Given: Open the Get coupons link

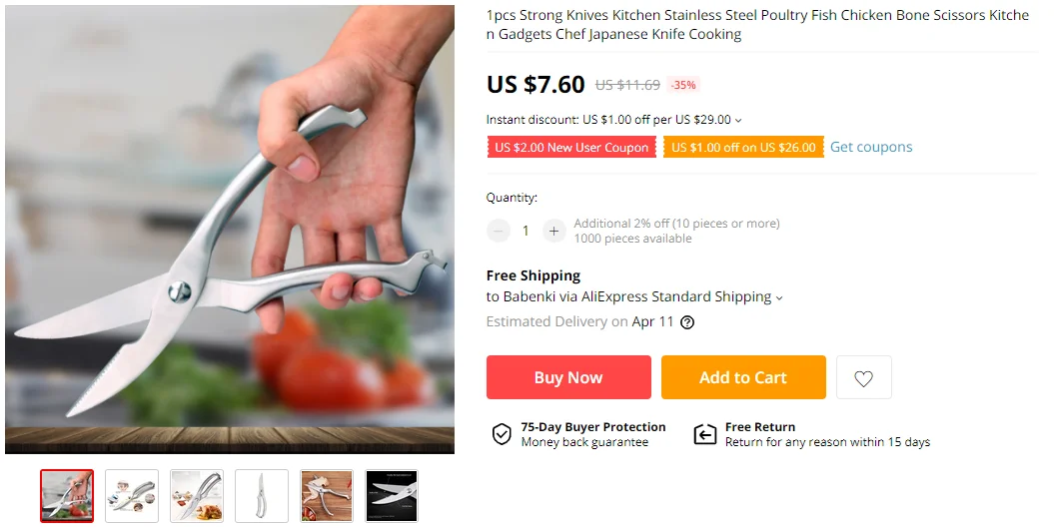Looking at the screenshot, I should click(x=871, y=147).
